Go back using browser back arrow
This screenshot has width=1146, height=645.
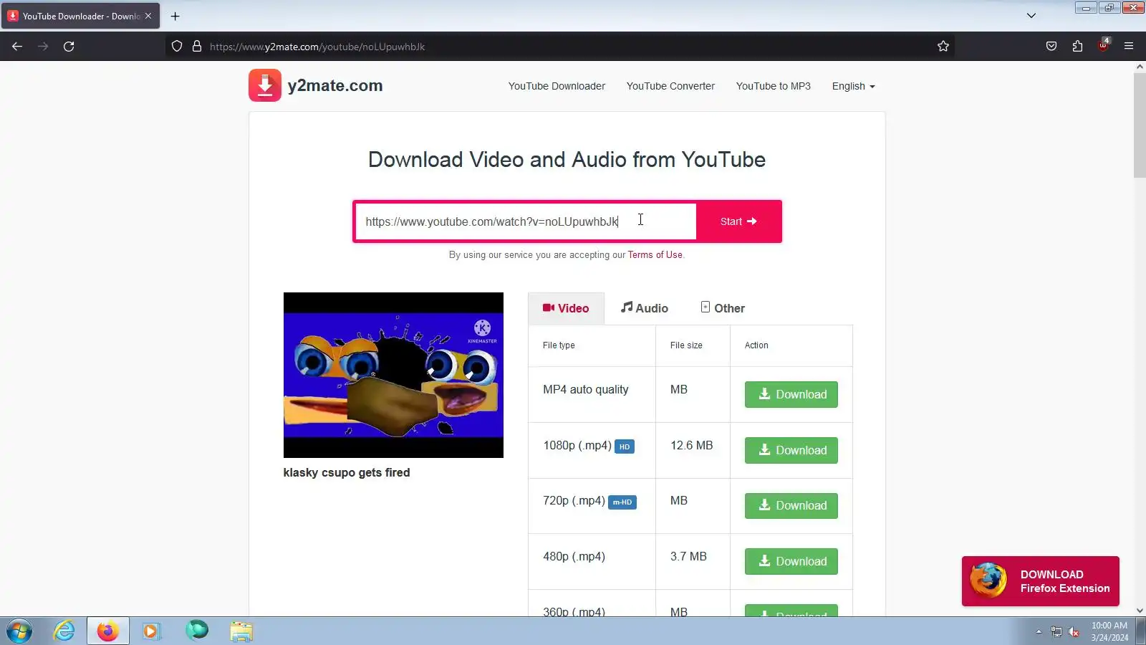pyautogui.click(x=17, y=47)
